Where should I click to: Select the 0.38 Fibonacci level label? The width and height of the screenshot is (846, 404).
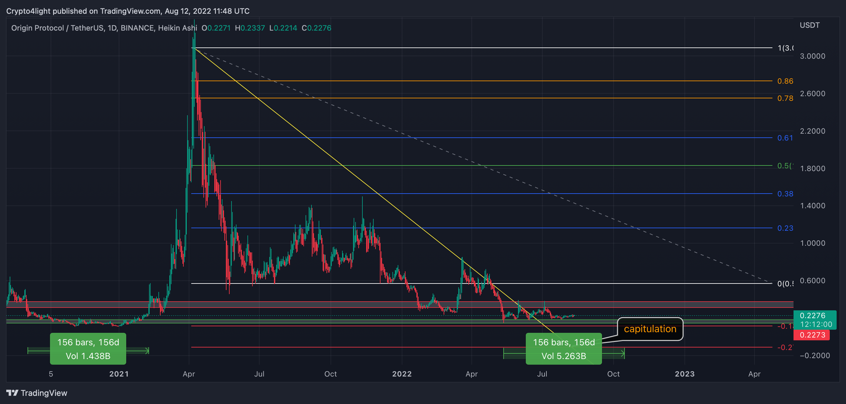[x=785, y=194]
